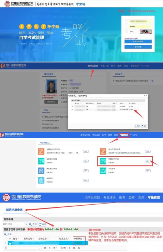Click the green icon beside 毕业申请 entry
Image resolution: width=163 pixels, height=252 pixels.
point(103,171)
